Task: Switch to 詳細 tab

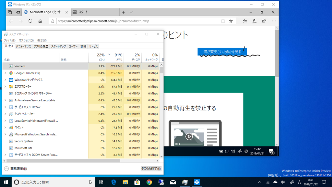Action: pos(83,46)
